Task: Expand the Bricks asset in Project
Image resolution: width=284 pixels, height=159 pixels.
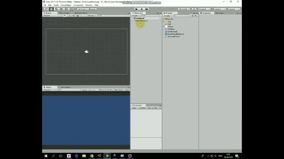Action: (164, 19)
